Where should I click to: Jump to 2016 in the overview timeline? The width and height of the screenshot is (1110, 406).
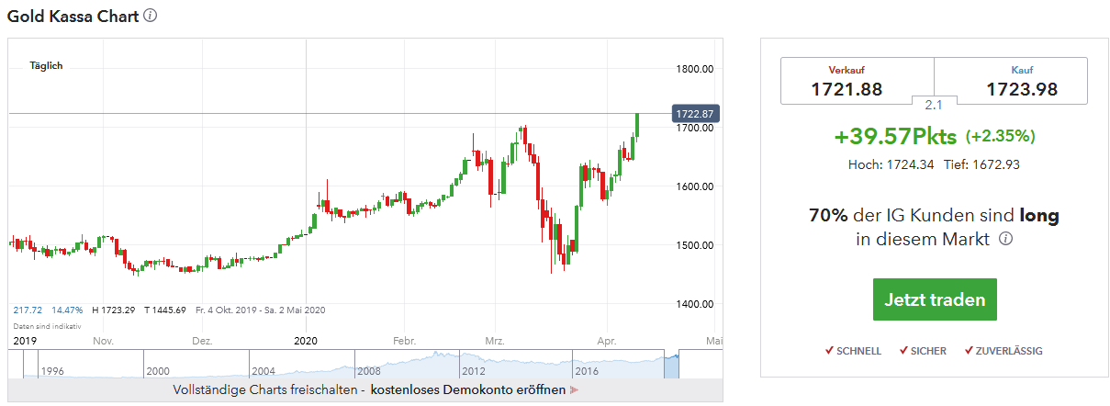pos(588,372)
